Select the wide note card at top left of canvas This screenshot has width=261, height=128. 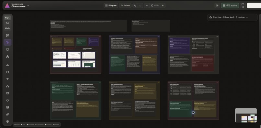(88, 26)
